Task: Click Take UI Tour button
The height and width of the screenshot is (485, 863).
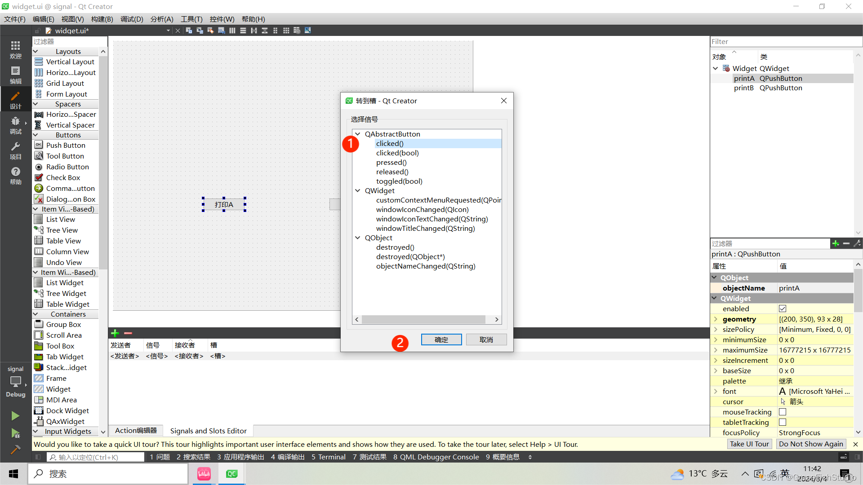Action: point(749,444)
